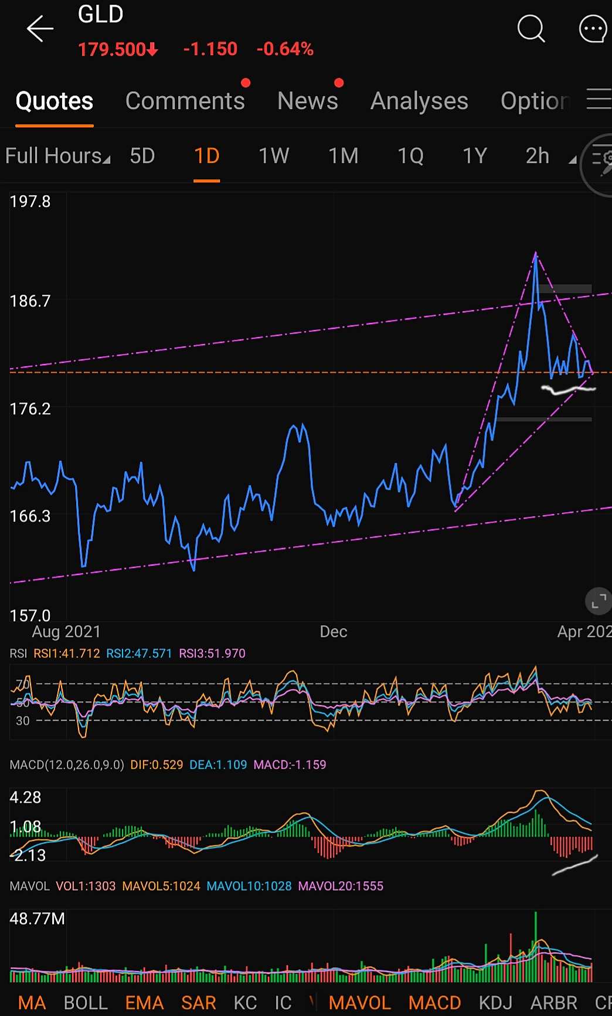Tap the Aug 2021 date label
The height and width of the screenshot is (1016, 612).
pyautogui.click(x=66, y=632)
